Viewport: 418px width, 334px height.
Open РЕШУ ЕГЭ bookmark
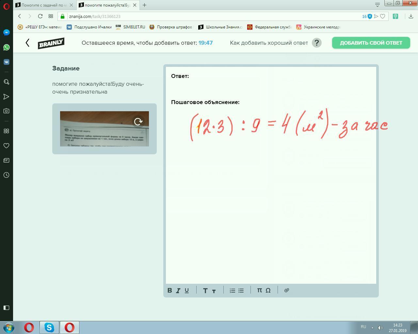coord(40,27)
